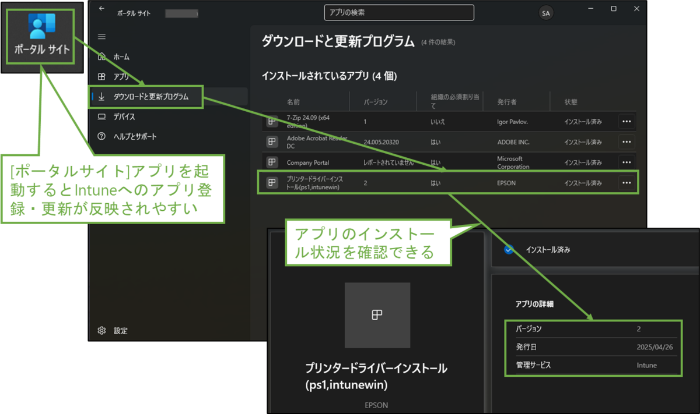Open 設定 at the sidebar bottom
Screen dimensions: 700x414
click(120, 331)
